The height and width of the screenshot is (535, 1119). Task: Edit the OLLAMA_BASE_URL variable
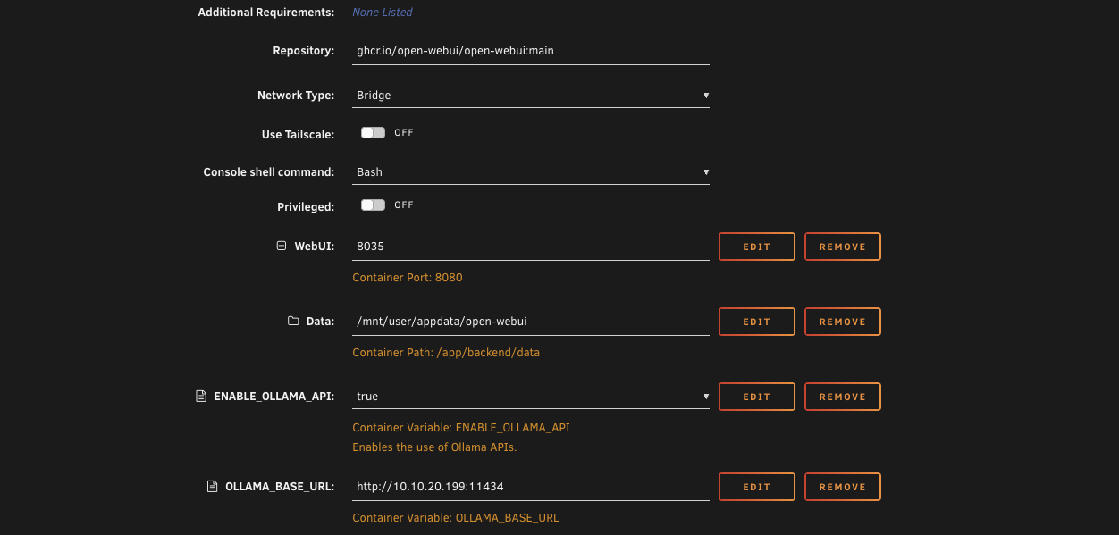756,487
